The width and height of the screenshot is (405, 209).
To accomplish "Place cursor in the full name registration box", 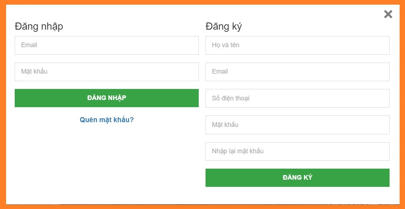I will pos(297,45).
